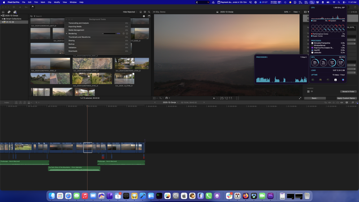359x202 pixels.
Task: Click the Keyword Editor key icon
Action: [x=26, y=7]
